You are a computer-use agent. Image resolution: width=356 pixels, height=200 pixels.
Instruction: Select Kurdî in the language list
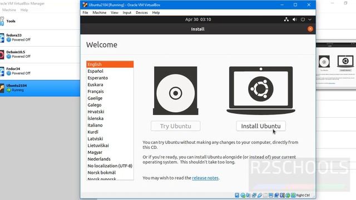click(110, 132)
